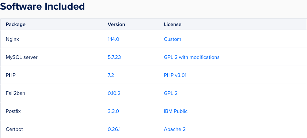View the IBM Public license link
The height and width of the screenshot is (138, 307).
click(176, 111)
